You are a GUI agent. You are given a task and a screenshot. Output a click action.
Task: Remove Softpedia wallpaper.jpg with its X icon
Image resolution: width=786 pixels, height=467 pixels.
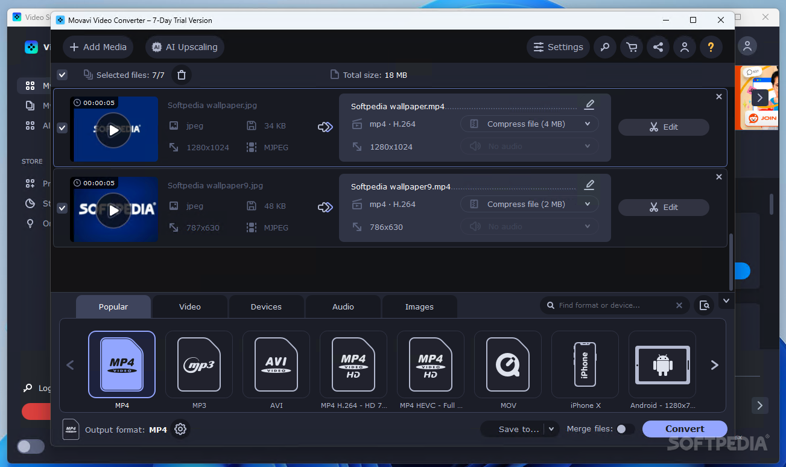coord(718,97)
